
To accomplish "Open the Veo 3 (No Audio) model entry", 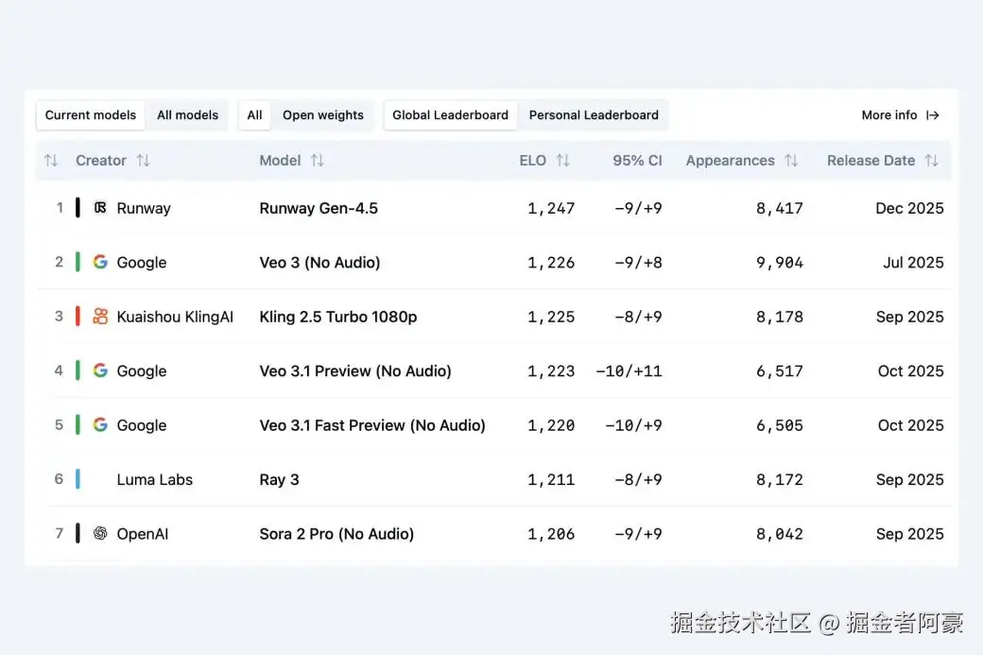I will (x=319, y=263).
